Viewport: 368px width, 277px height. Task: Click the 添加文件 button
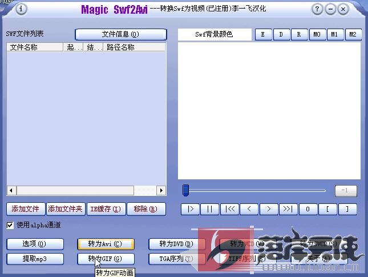coord(26,209)
